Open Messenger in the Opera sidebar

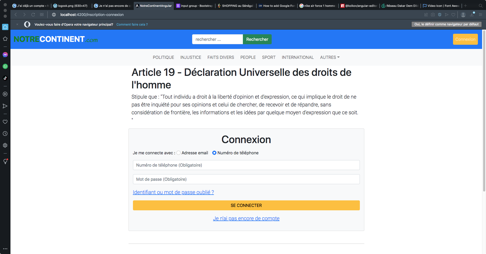point(5,55)
